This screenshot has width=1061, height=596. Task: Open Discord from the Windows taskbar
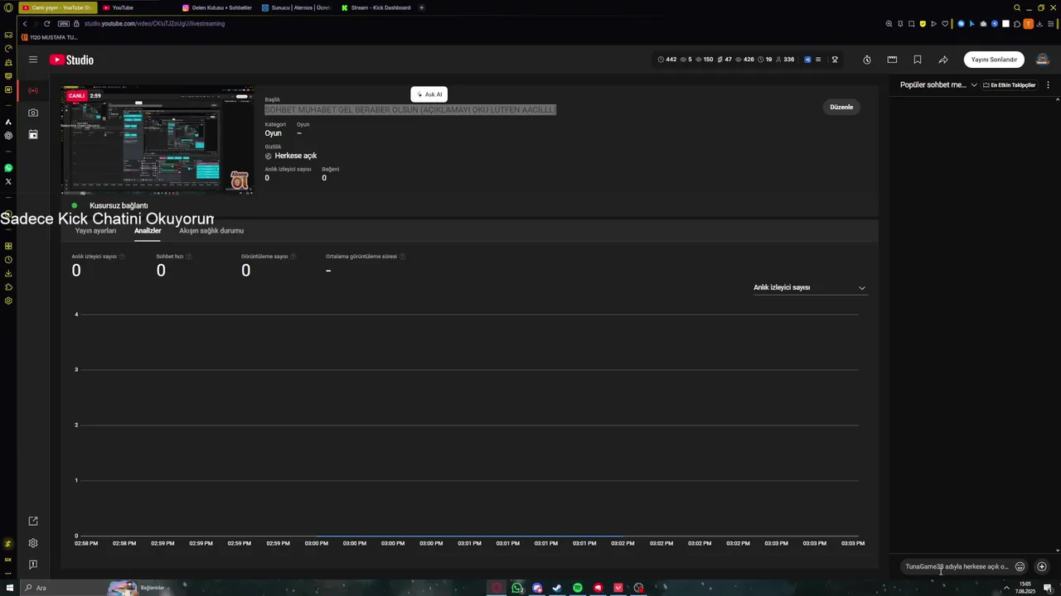(537, 588)
